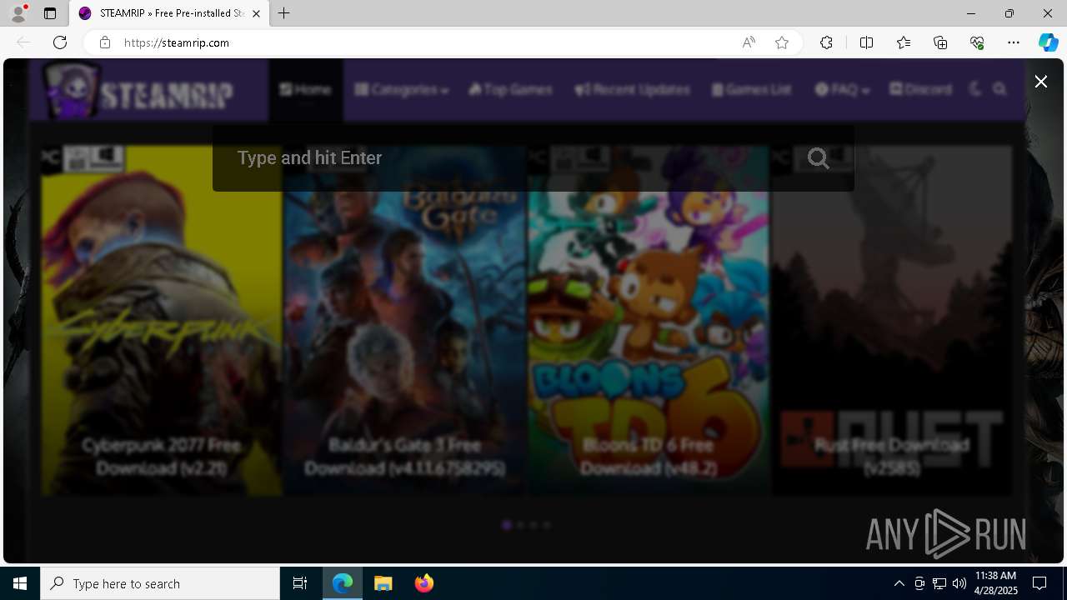Select the first carousel dot
The image size is (1067, 600).
[506, 525]
